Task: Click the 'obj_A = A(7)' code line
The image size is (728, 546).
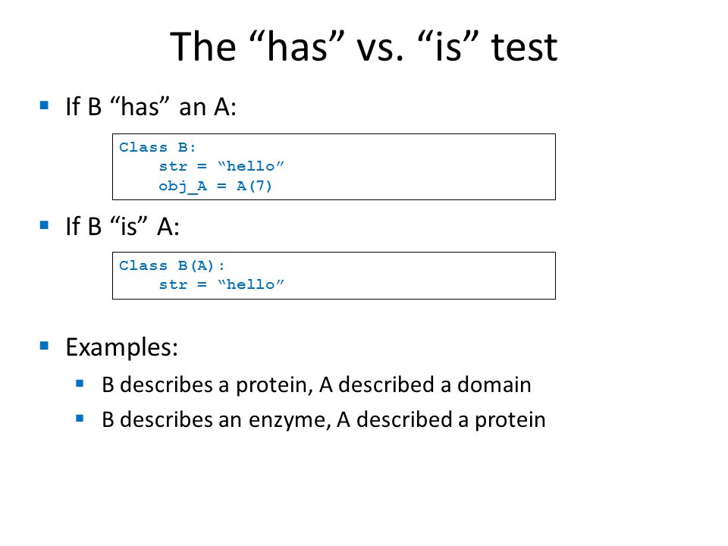Action: pyautogui.click(x=215, y=187)
